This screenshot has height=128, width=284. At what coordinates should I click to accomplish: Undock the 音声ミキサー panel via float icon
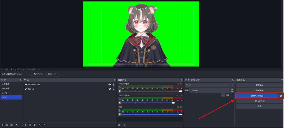181,80
